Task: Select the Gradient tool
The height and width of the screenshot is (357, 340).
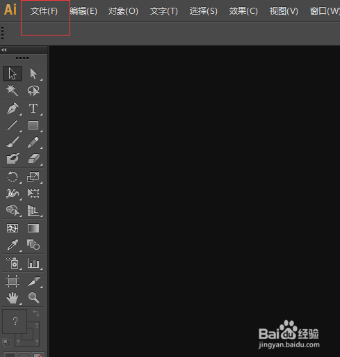Action: click(33, 228)
